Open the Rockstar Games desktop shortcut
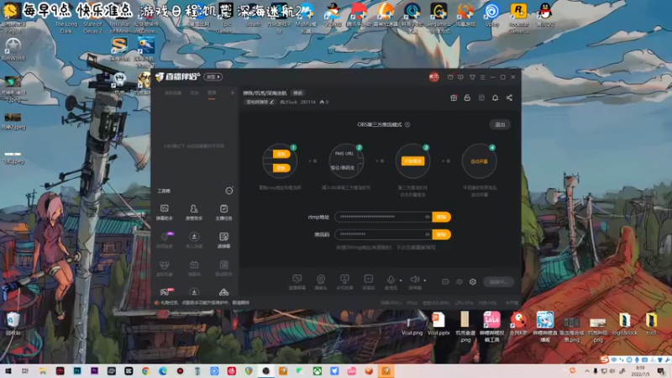 click(x=518, y=18)
